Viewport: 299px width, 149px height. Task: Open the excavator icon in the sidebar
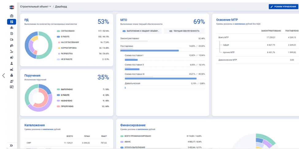pyautogui.click(x=12, y=46)
